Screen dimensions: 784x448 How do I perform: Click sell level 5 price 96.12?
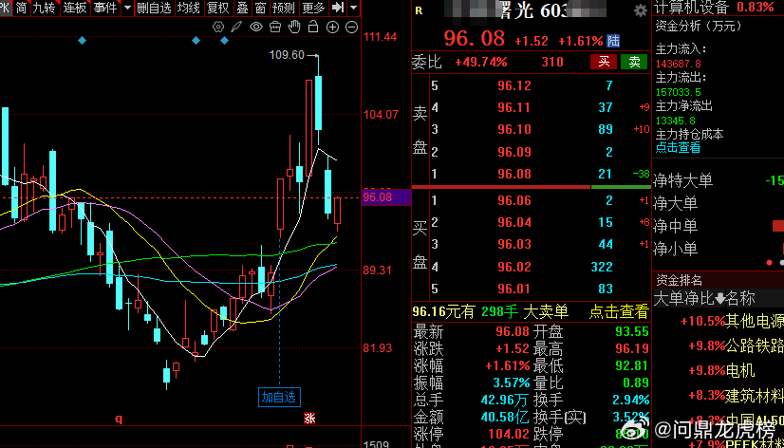[x=514, y=86]
